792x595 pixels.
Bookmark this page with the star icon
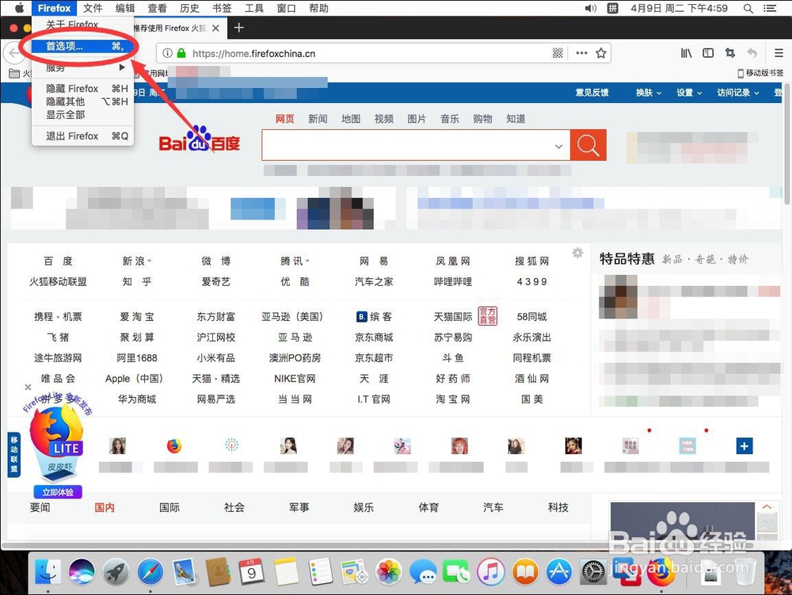600,53
